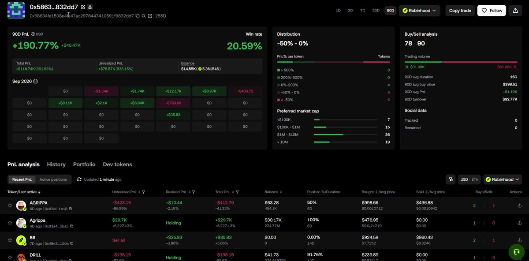Click the edit wallet name pencil icon
Image resolution: width=529 pixels, height=261 pixels.
click(x=83, y=7)
